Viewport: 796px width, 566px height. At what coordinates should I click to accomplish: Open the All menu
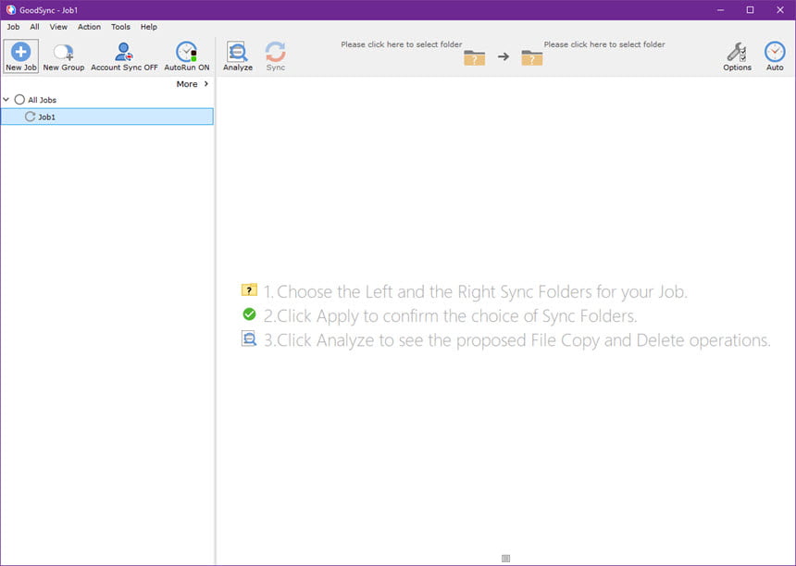tap(34, 27)
